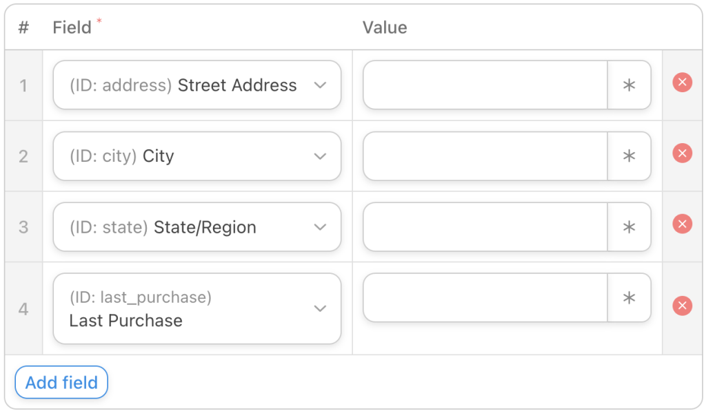
Task: Remove the City field row
Action: [682, 153]
